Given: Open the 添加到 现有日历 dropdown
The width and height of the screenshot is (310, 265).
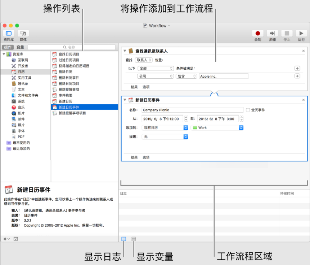Looking at the screenshot, I should (165, 127).
